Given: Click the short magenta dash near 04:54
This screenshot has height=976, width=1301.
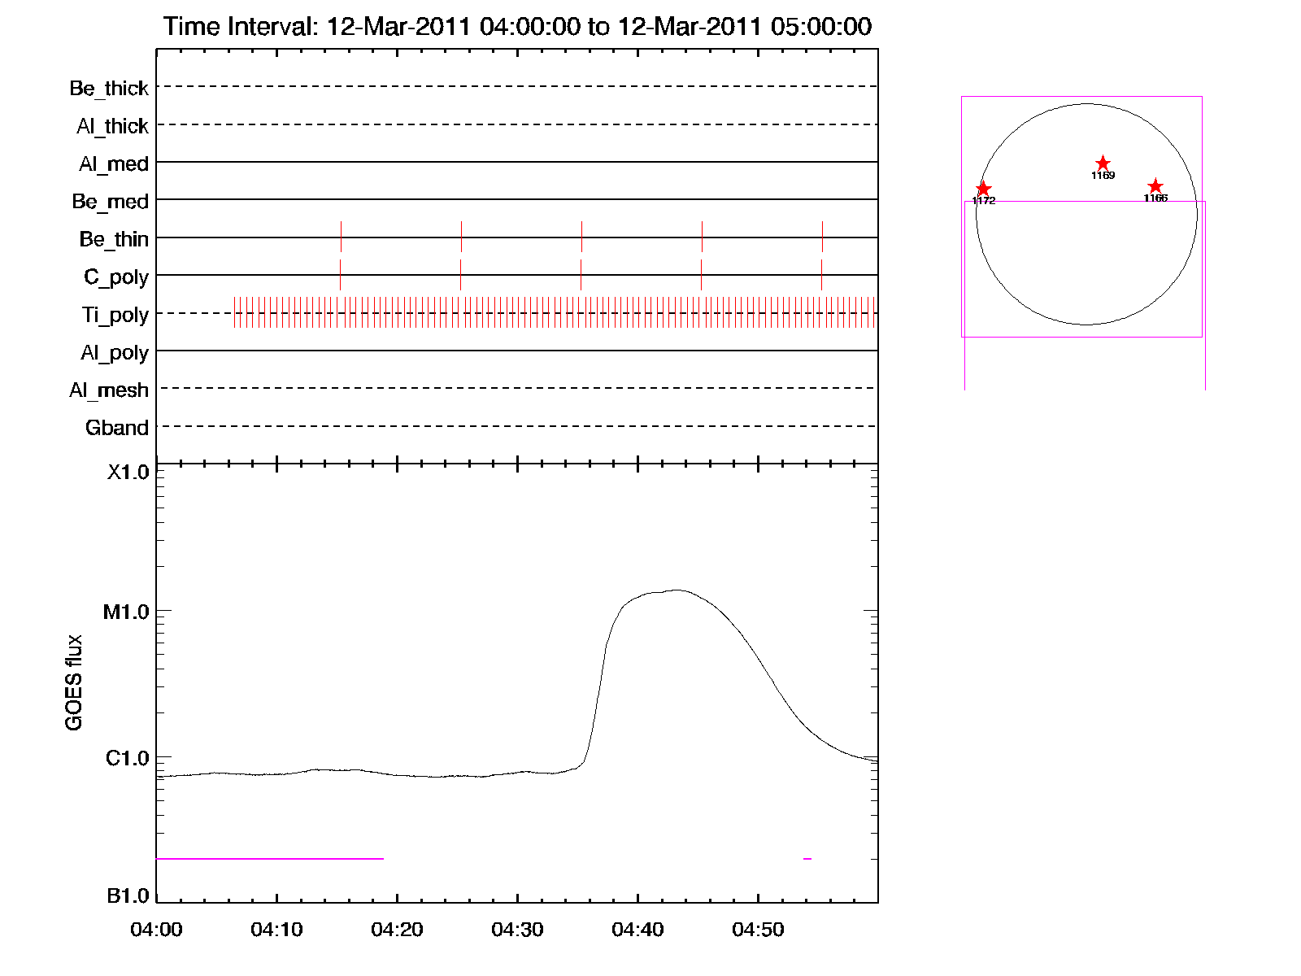Looking at the screenshot, I should click(807, 859).
